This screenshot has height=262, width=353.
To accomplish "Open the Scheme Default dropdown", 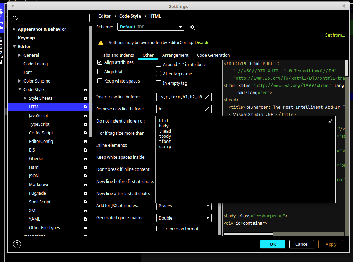I will tap(151, 27).
